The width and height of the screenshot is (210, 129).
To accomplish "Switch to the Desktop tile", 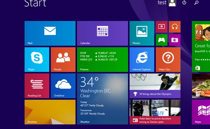I will point(50,112).
